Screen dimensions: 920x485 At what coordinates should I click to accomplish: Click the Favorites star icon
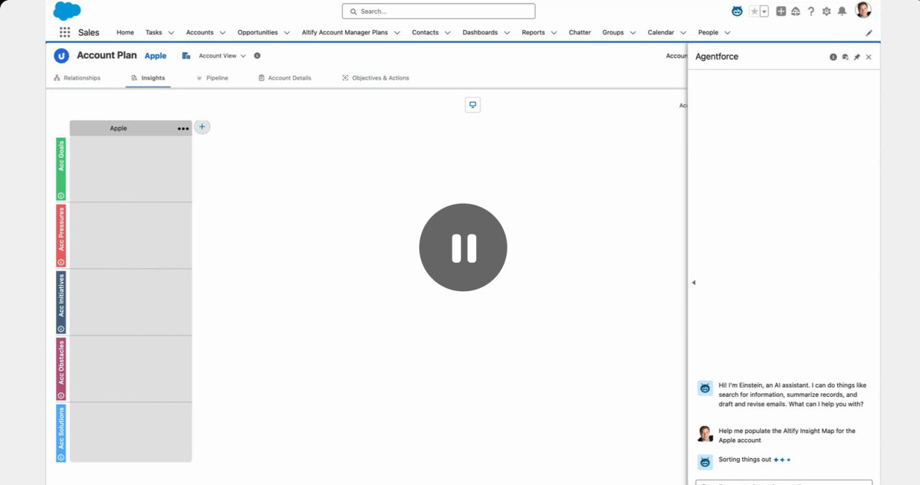tap(754, 11)
